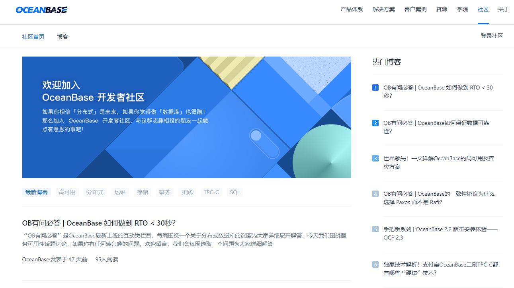This screenshot has width=514, height=288.
Task: Open hot blog 手把手系列 OceanBase 2.2 安装体验
Action: point(440,234)
